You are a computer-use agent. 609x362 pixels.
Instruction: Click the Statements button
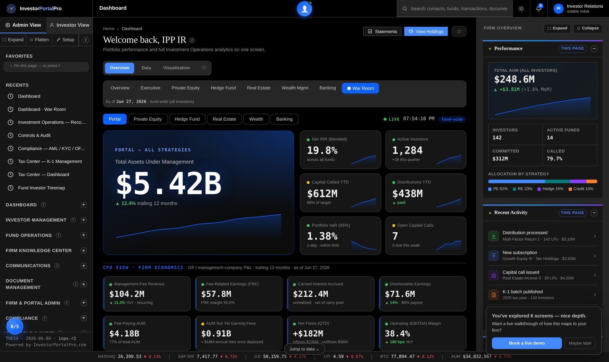pos(382,31)
